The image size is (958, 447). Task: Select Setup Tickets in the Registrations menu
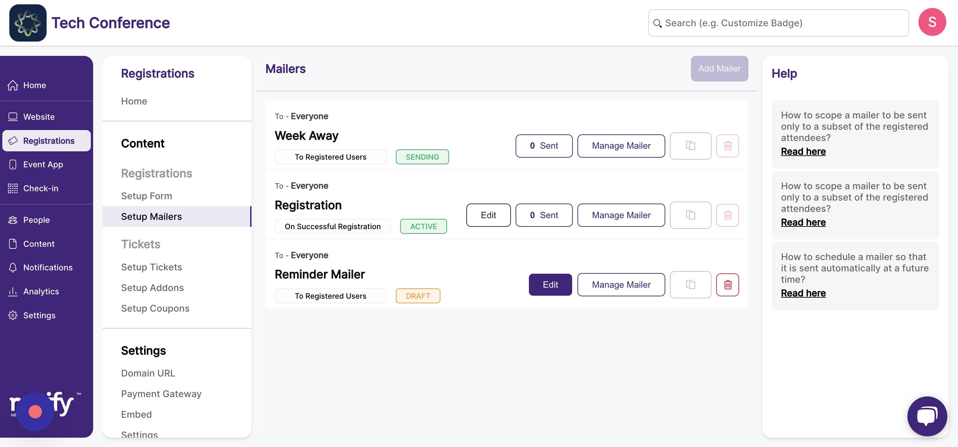point(151,267)
